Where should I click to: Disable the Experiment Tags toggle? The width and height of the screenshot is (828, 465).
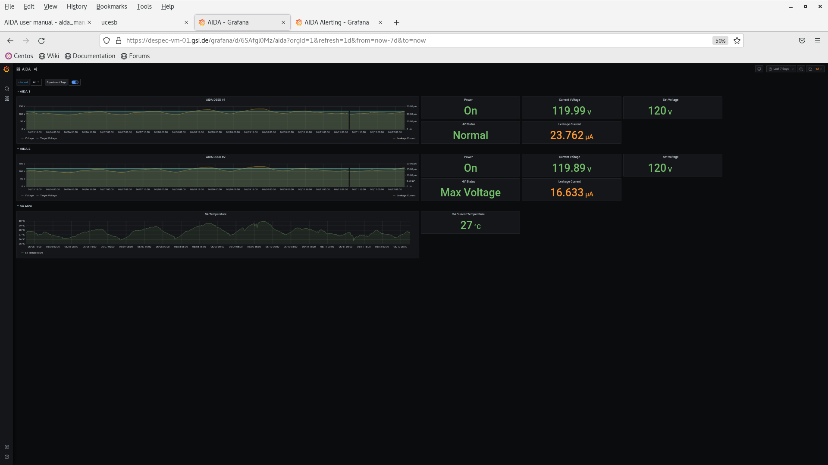(x=75, y=82)
